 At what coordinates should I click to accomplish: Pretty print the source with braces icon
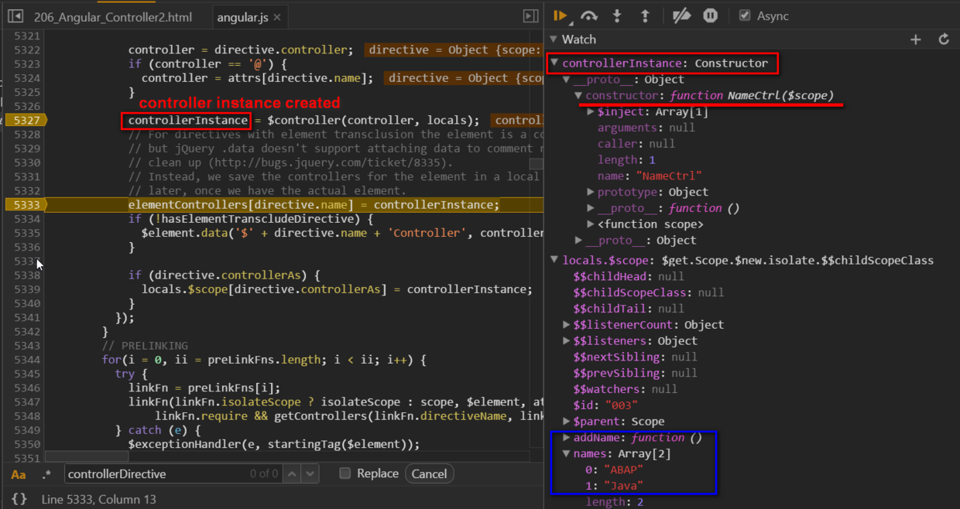19,499
